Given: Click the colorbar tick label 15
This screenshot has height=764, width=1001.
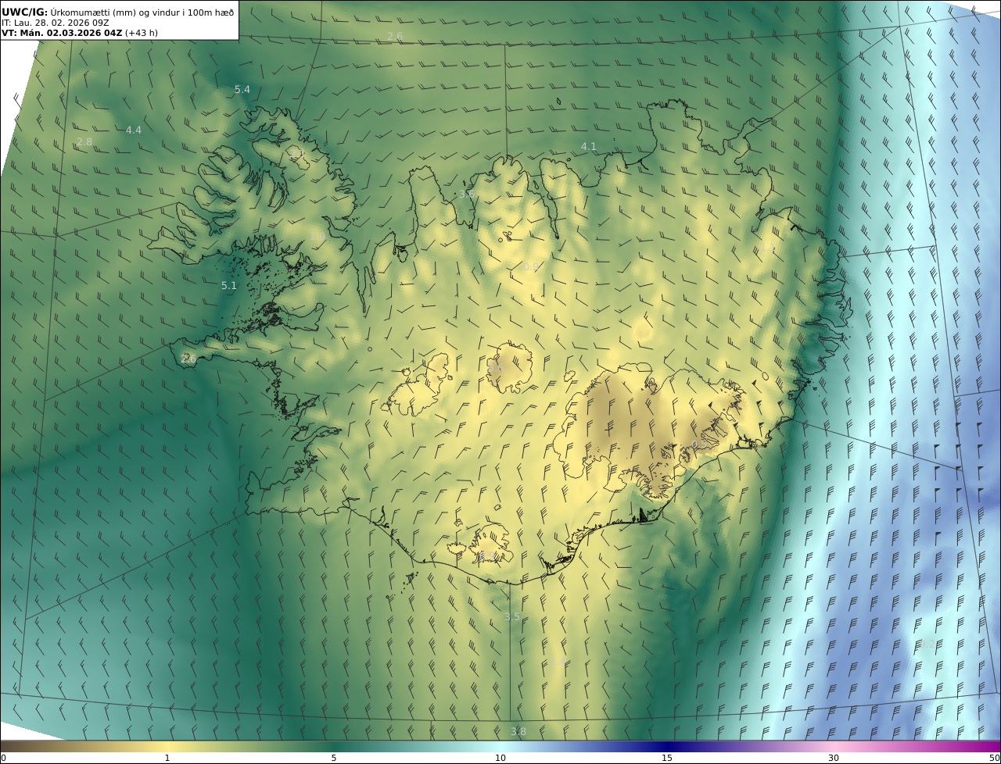Looking at the screenshot, I should pos(667,758).
